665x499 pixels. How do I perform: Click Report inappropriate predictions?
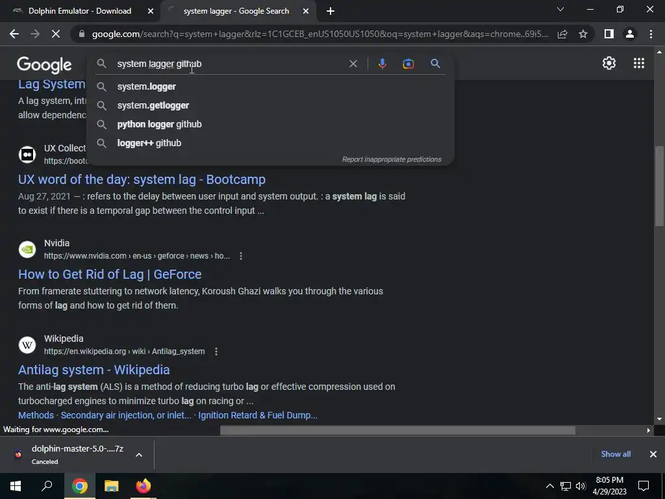[x=392, y=160]
